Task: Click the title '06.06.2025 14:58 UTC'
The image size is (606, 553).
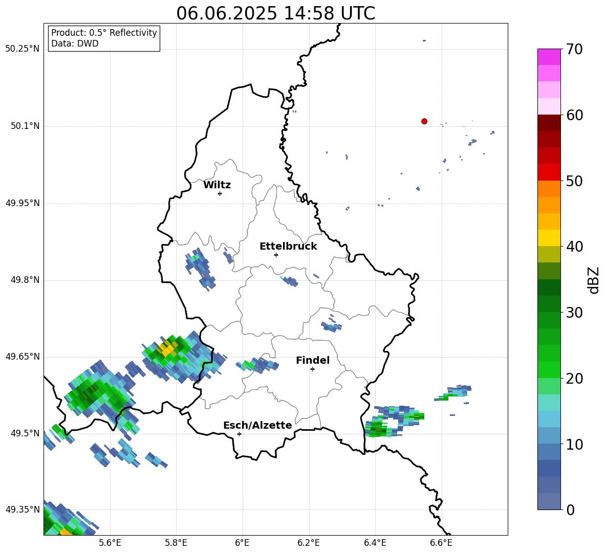Action: coord(275,13)
